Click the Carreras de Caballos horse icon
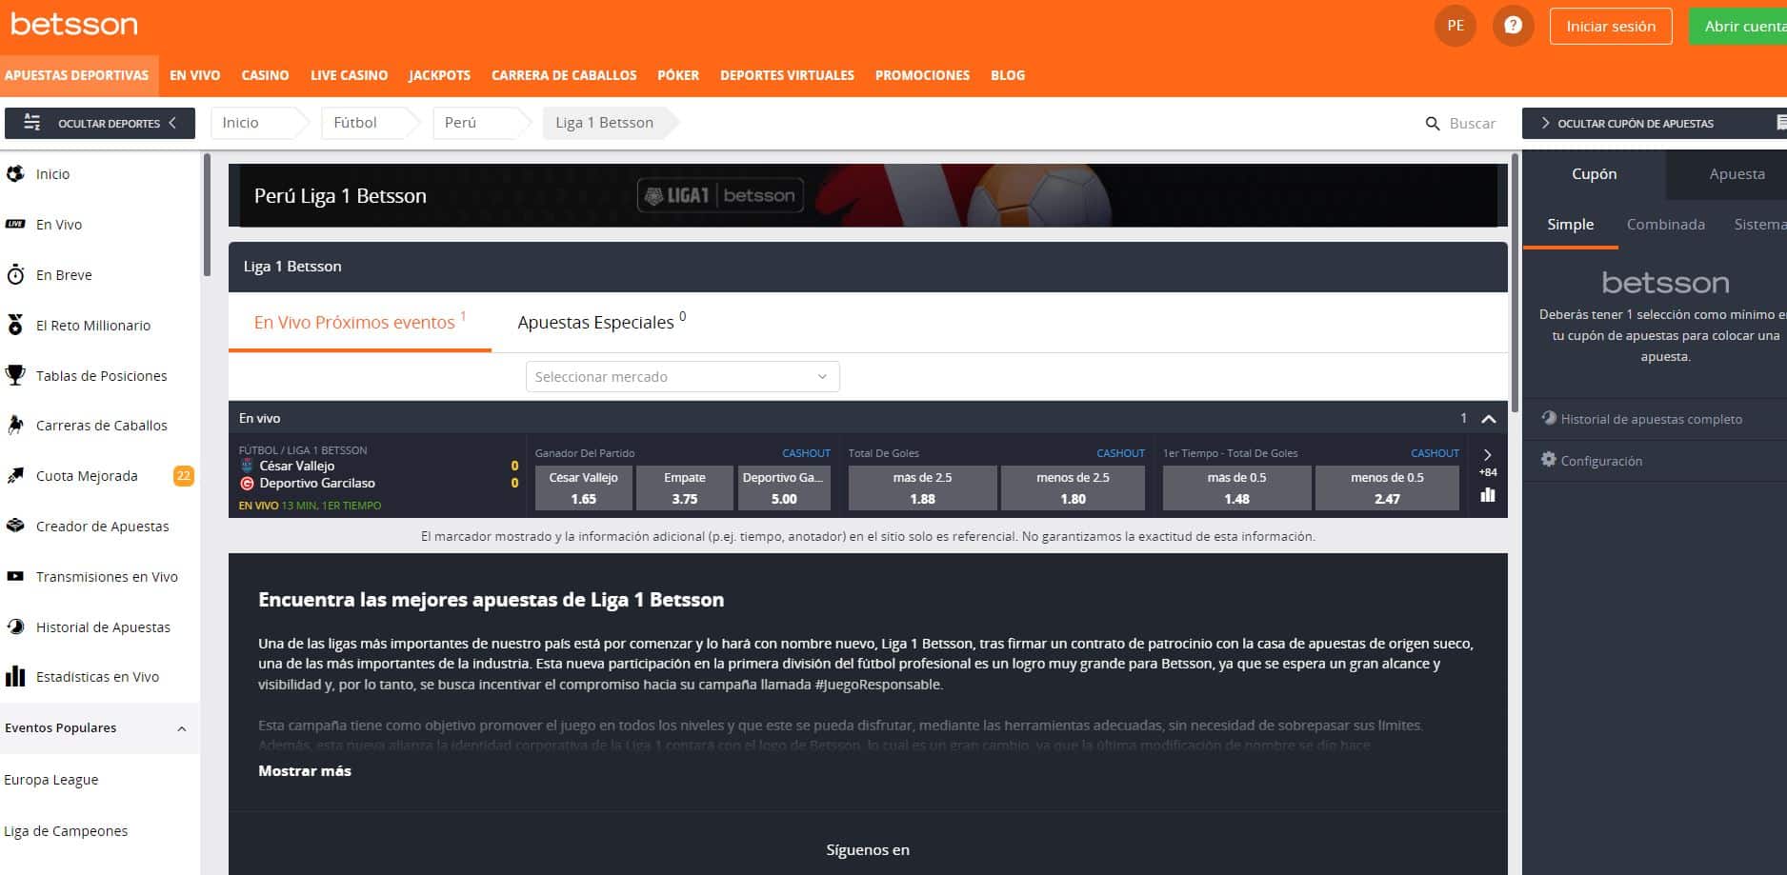The image size is (1787, 875). click(x=15, y=426)
